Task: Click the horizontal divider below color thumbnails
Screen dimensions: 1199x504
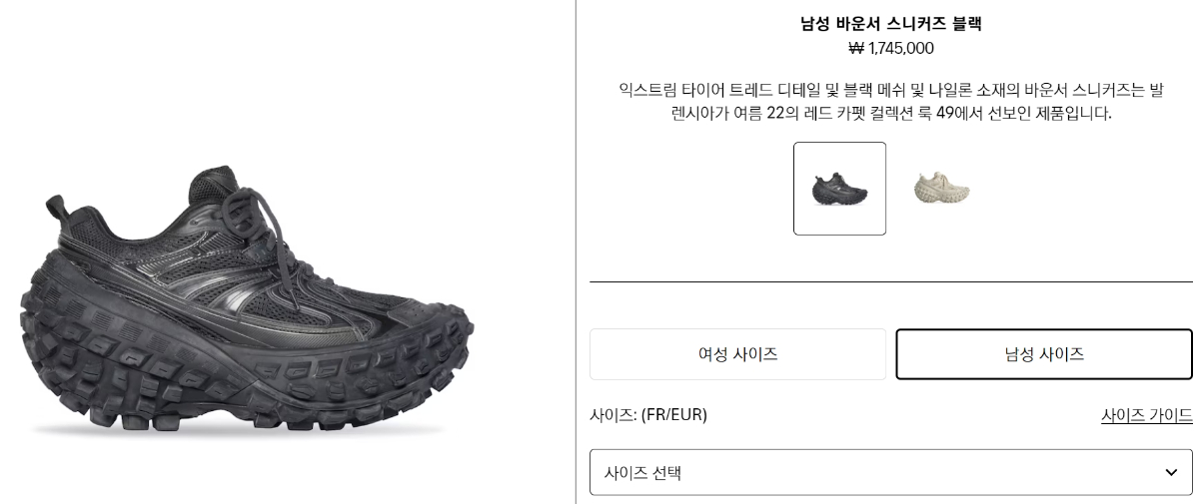Action: (x=891, y=282)
